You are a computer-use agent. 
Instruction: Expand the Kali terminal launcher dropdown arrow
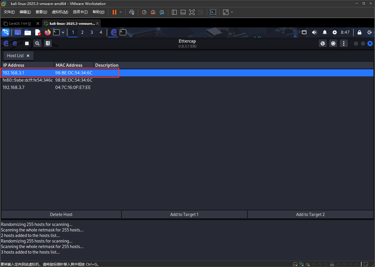tap(63, 32)
